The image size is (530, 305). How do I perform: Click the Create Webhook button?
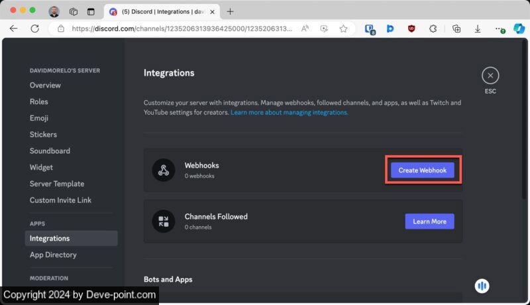[x=422, y=170]
